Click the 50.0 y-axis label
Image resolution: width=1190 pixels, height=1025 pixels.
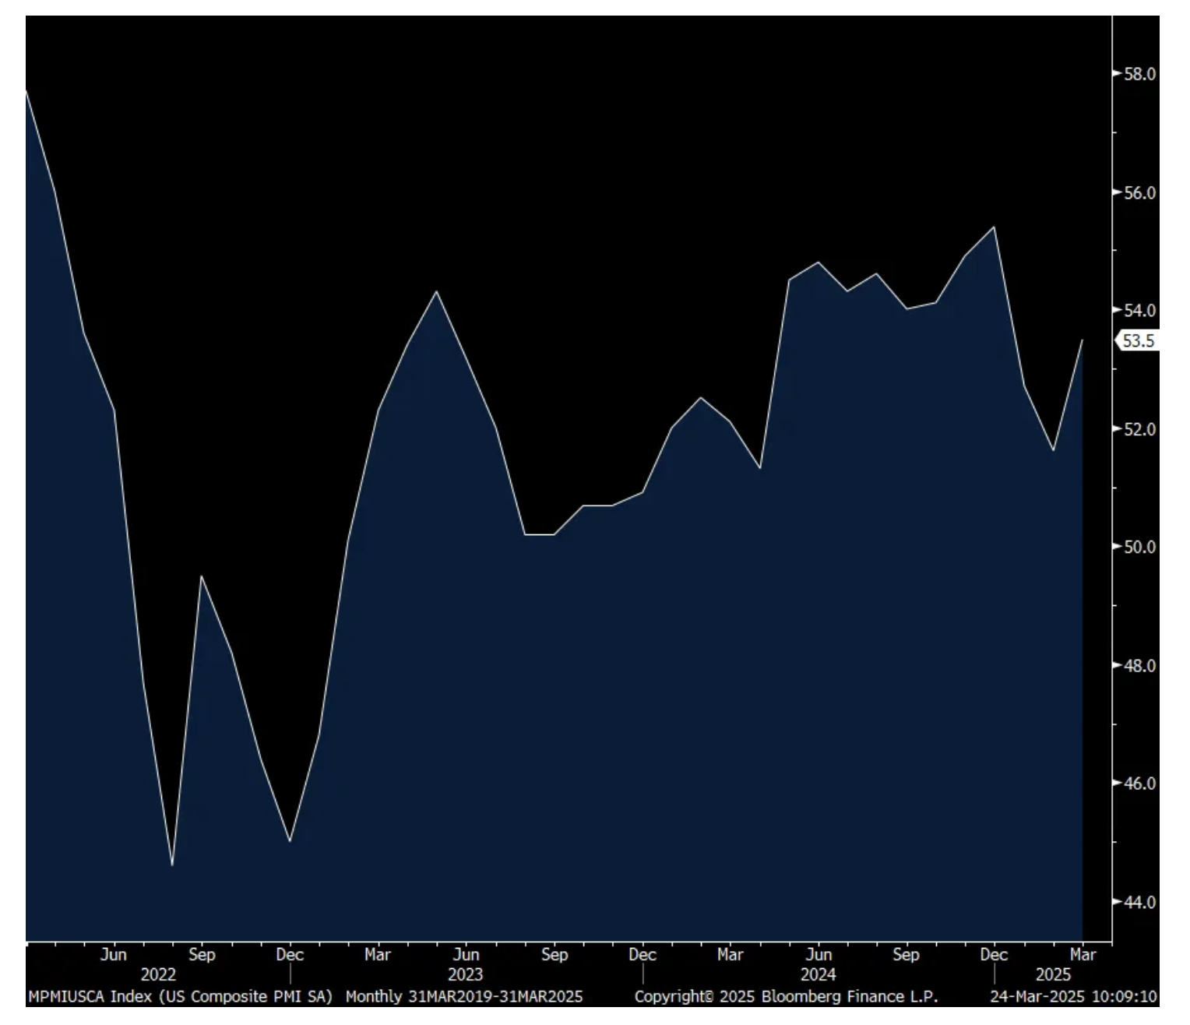1139,548
